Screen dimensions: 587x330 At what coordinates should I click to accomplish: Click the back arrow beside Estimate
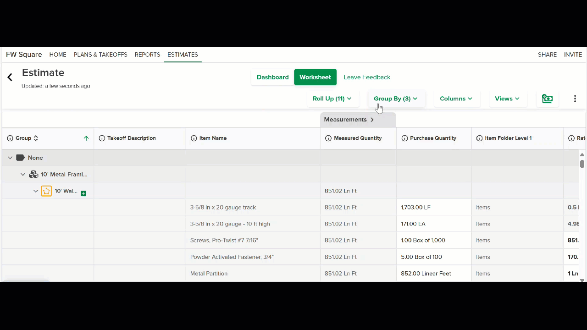tap(10, 77)
